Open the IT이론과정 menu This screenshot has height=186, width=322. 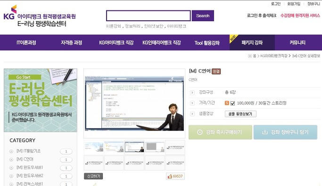26,42
